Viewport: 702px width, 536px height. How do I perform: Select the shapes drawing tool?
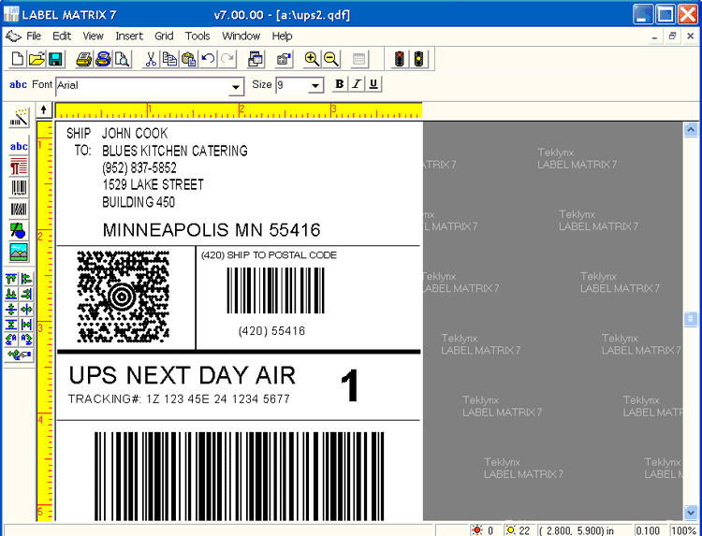[19, 230]
